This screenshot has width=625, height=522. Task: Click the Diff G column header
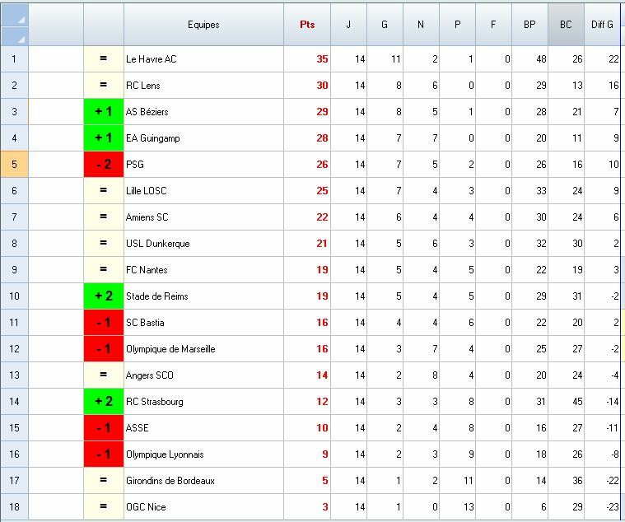(x=602, y=25)
